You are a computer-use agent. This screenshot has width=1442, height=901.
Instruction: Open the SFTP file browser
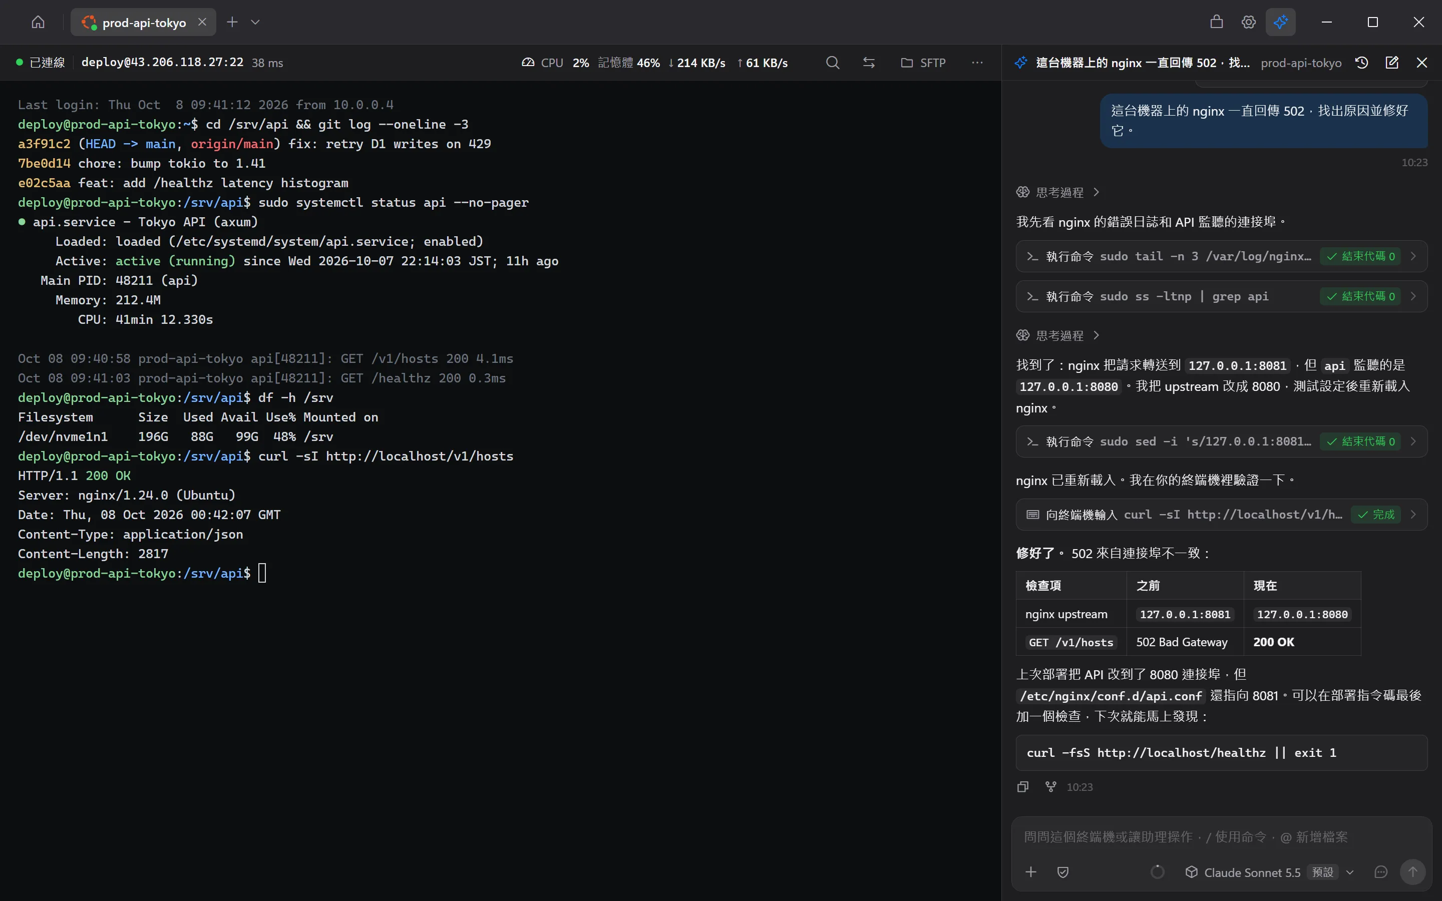pos(923,63)
